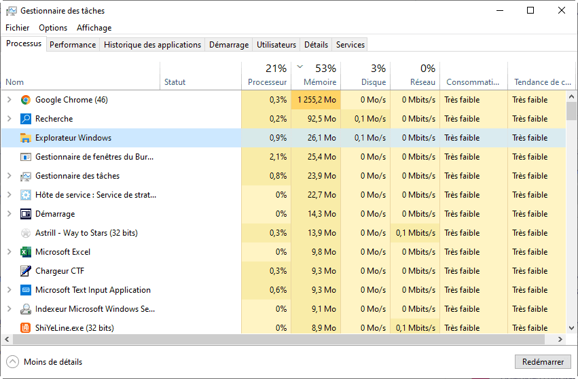The height and width of the screenshot is (379, 578).
Task: Select the Recherche magnifier icon
Action: tap(26, 119)
